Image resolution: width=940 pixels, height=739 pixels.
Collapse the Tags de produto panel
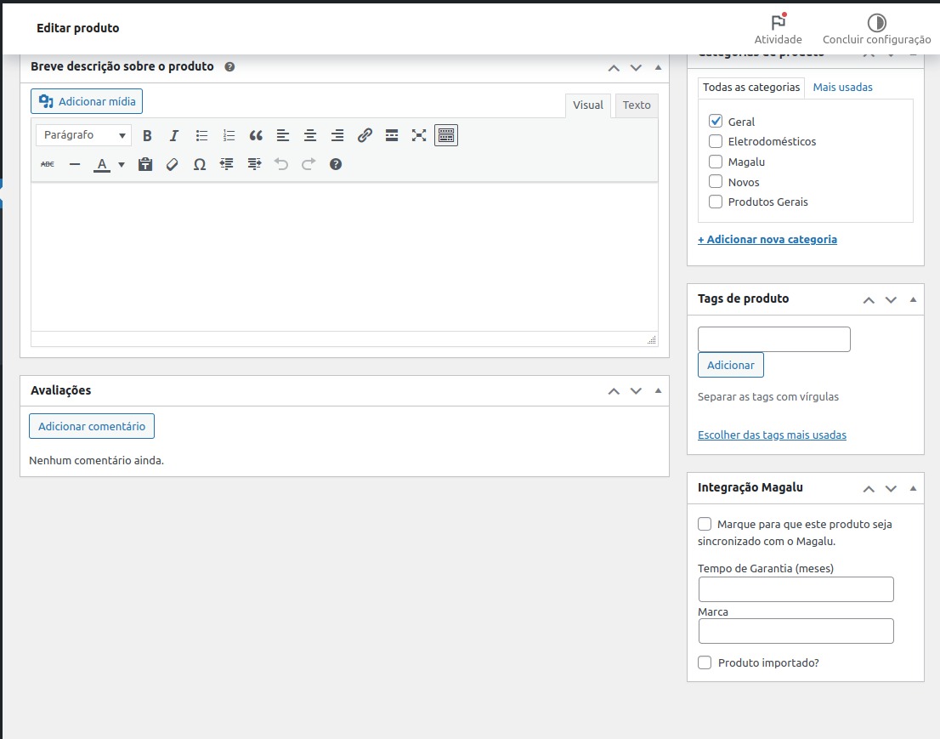(x=913, y=299)
